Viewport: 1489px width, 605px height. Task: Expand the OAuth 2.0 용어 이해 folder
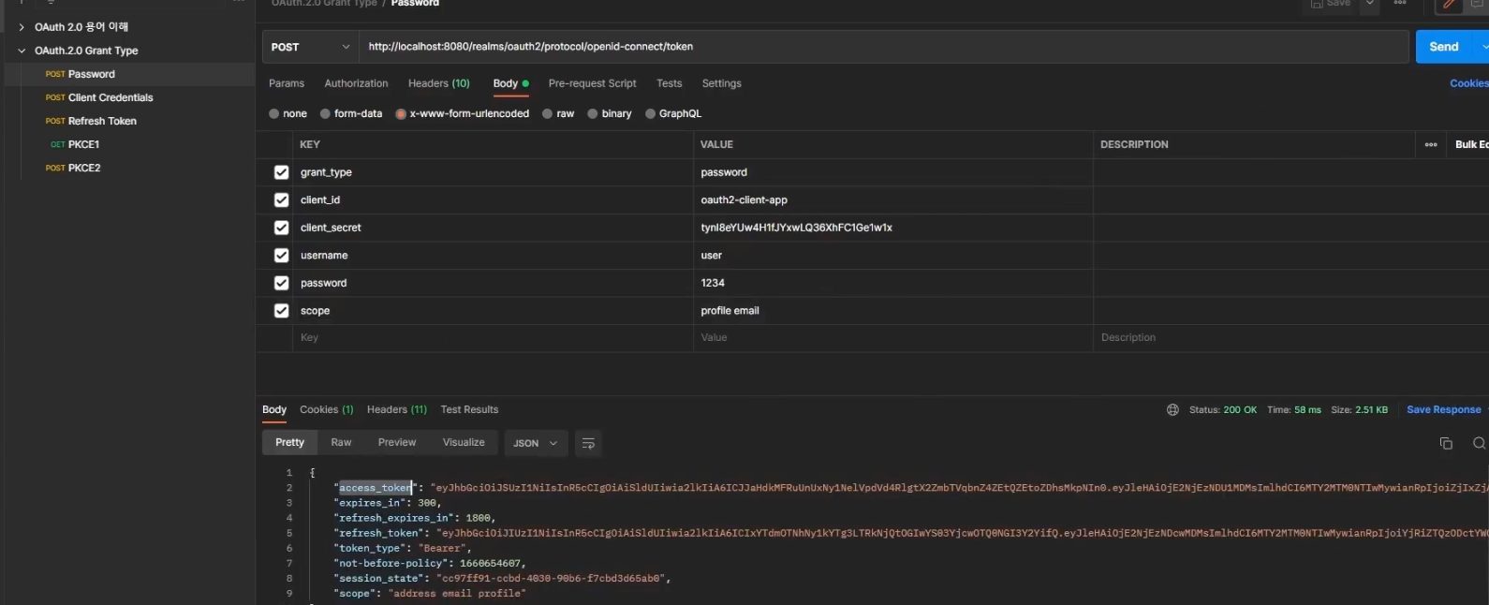click(22, 27)
